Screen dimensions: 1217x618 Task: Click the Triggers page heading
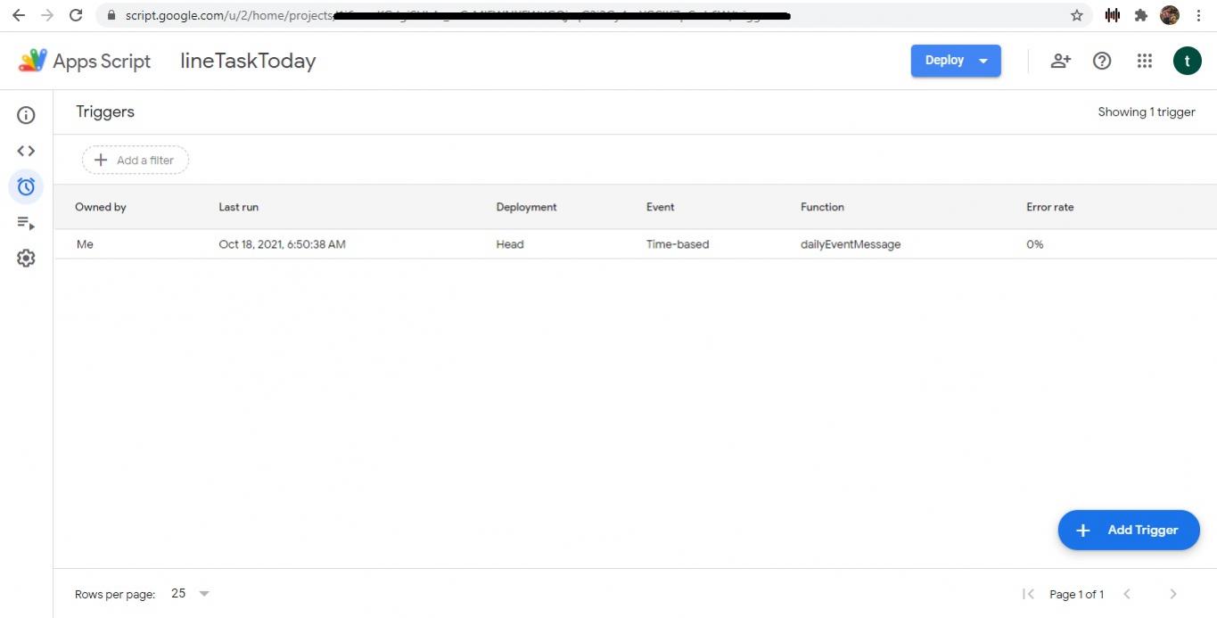[x=105, y=111]
